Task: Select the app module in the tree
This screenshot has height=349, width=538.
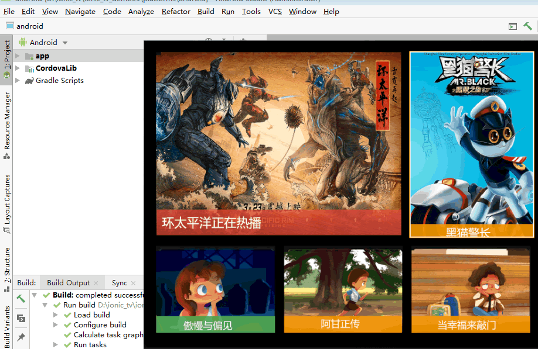Action: coord(42,56)
